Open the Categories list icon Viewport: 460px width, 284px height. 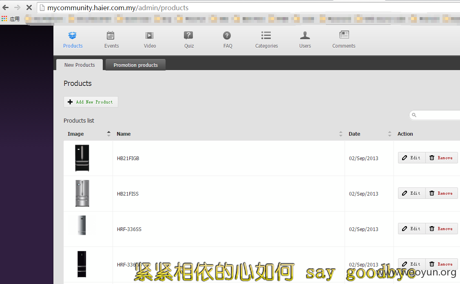pyautogui.click(x=266, y=35)
